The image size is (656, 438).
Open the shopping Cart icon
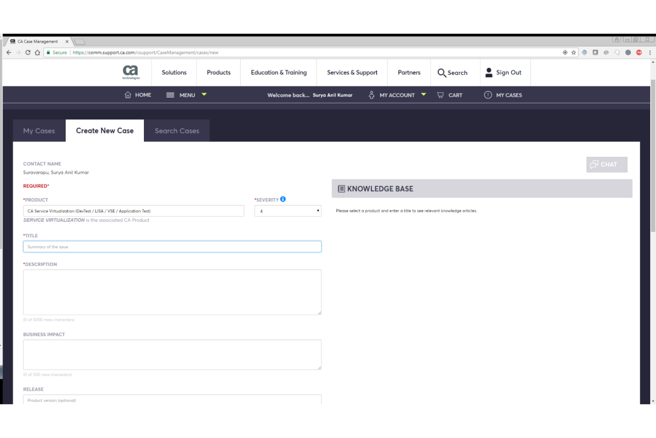pos(440,95)
